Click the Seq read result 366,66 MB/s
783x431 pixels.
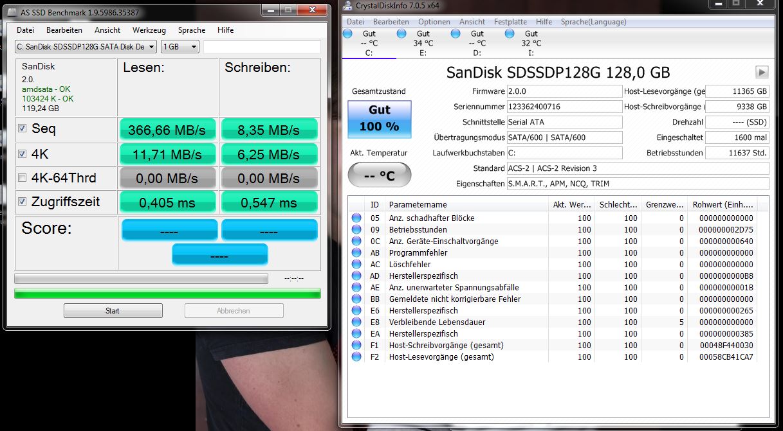point(167,130)
